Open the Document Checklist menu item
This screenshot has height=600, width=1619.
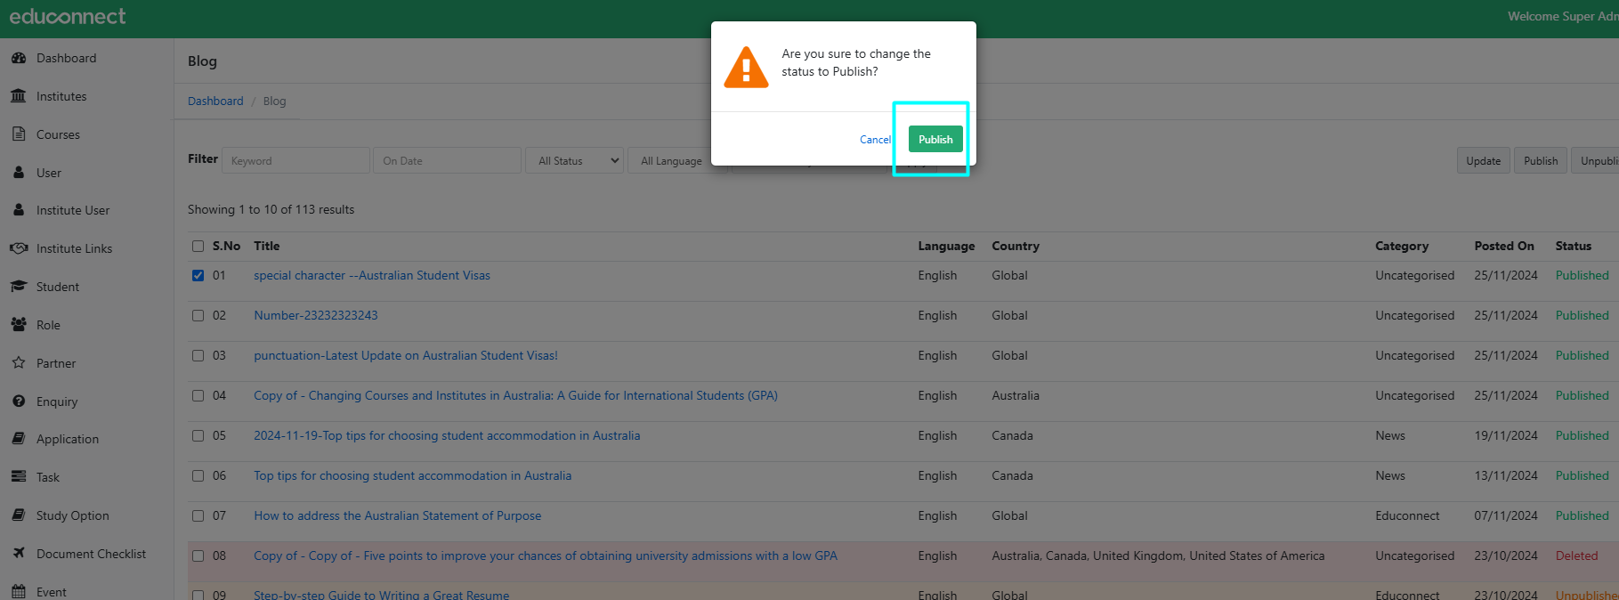[x=91, y=554]
